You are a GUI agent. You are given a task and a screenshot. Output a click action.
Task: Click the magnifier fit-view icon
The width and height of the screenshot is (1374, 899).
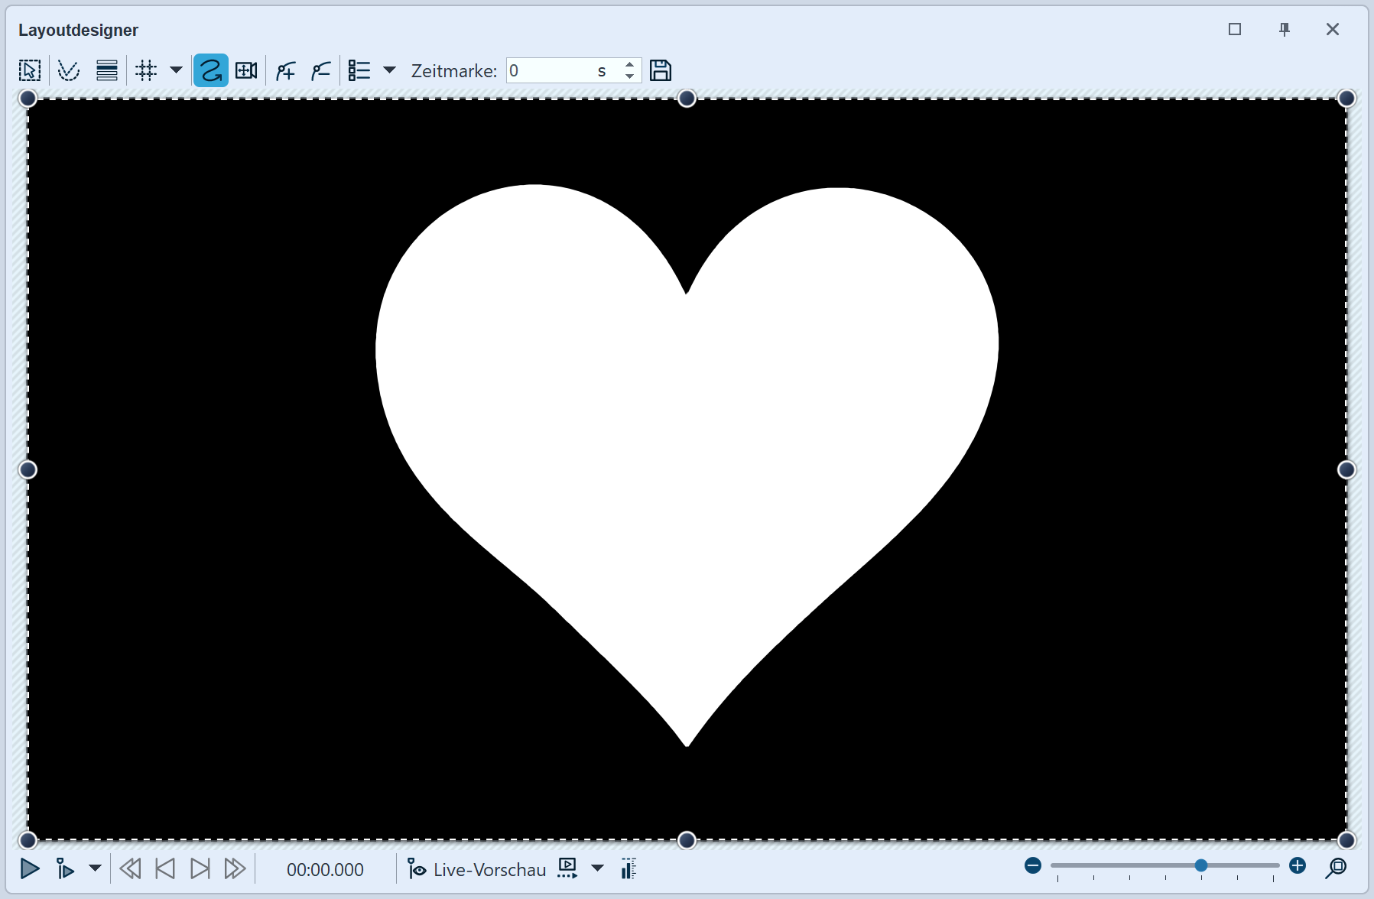click(1336, 867)
